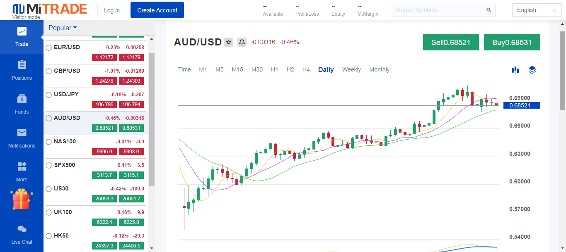566x252 pixels.
Task: Open the Positions sidebar icon
Action: (22, 65)
